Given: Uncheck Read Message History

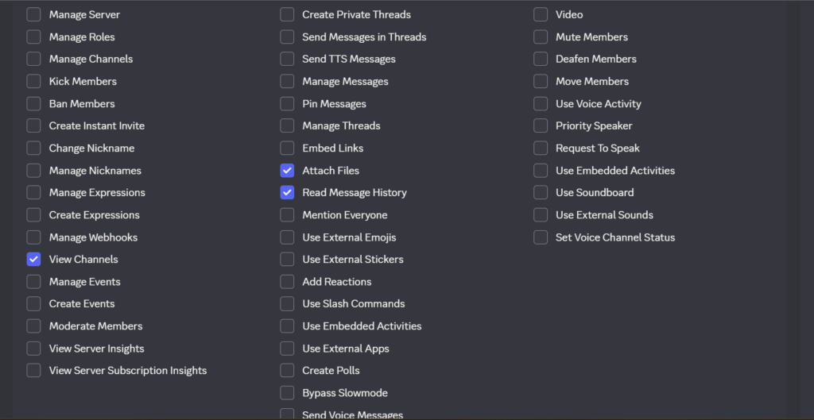Looking at the screenshot, I should coord(287,192).
